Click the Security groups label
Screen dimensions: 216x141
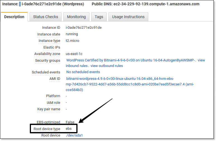point(48,60)
